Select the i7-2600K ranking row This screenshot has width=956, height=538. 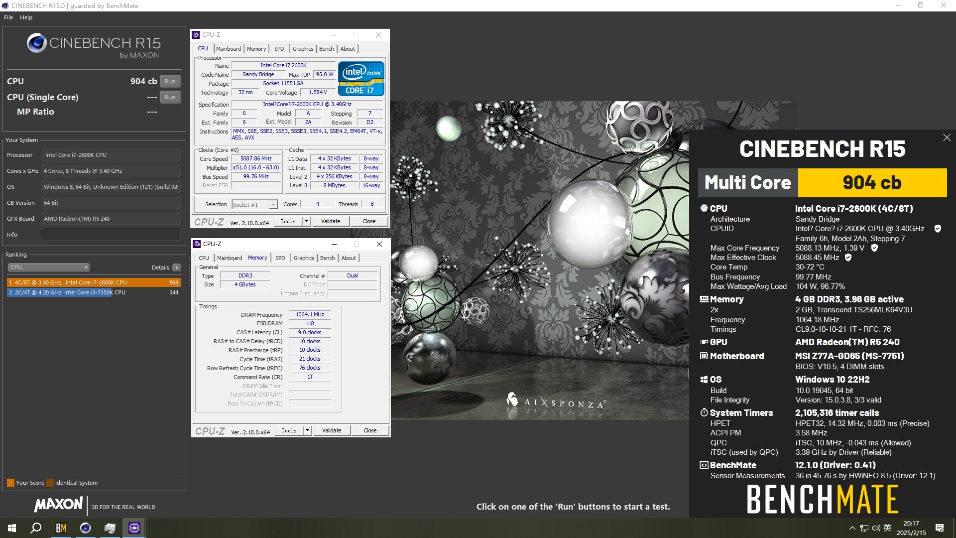click(94, 282)
